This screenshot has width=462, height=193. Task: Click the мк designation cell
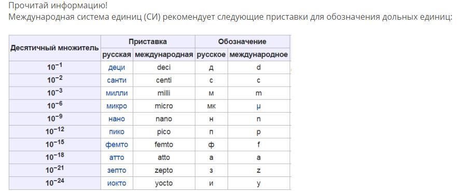pos(211,106)
